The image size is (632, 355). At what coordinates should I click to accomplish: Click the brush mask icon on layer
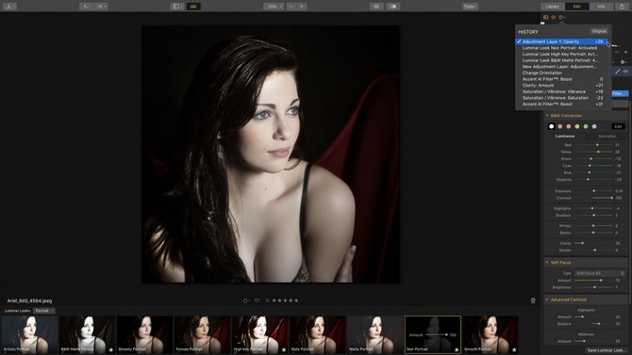[x=618, y=72]
